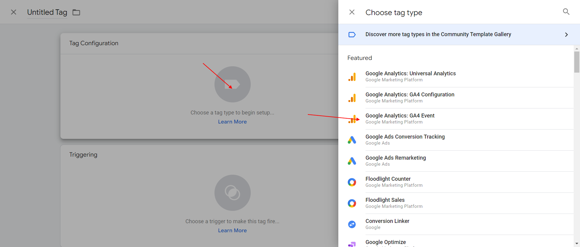Click the tag type list scrollbar thumb

577,62
